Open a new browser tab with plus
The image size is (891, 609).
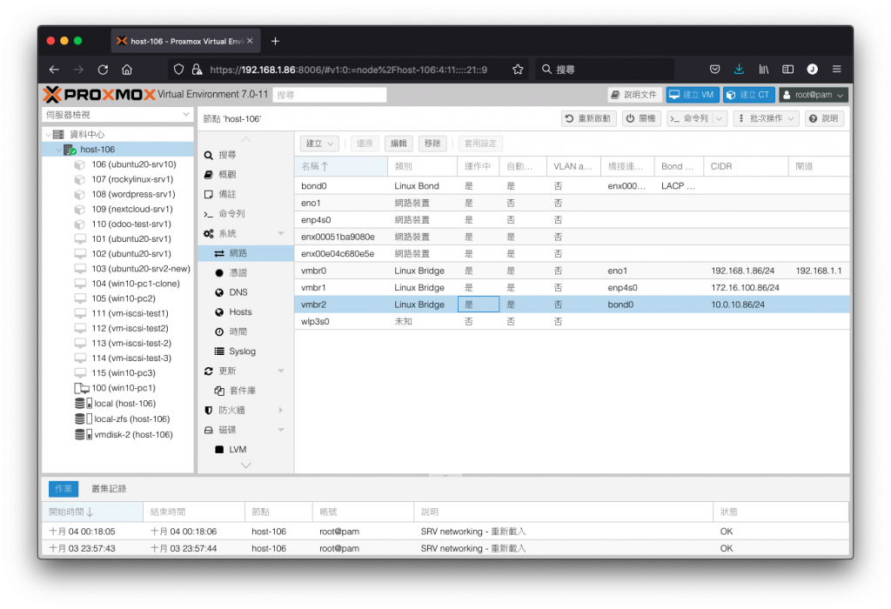point(275,41)
